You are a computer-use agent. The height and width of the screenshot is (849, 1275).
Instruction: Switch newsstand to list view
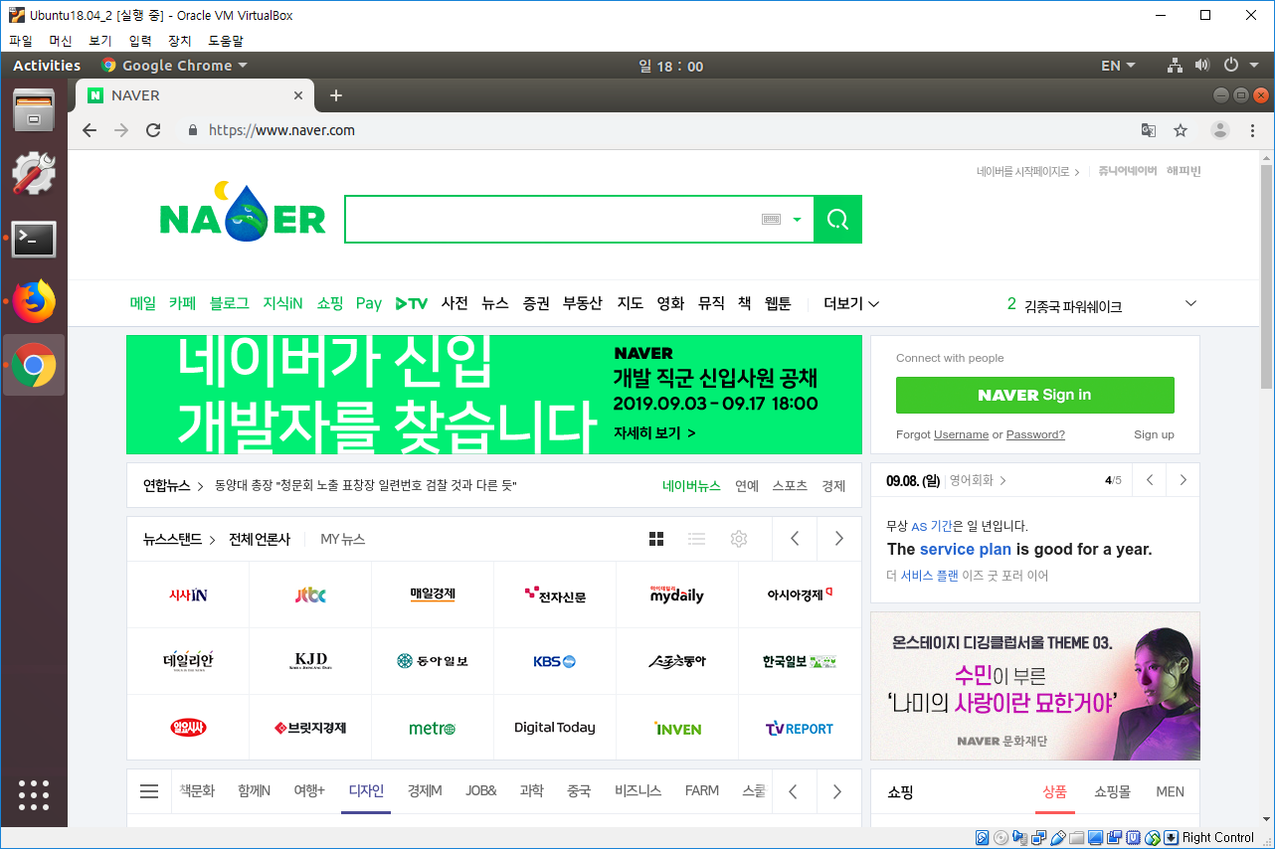(696, 539)
